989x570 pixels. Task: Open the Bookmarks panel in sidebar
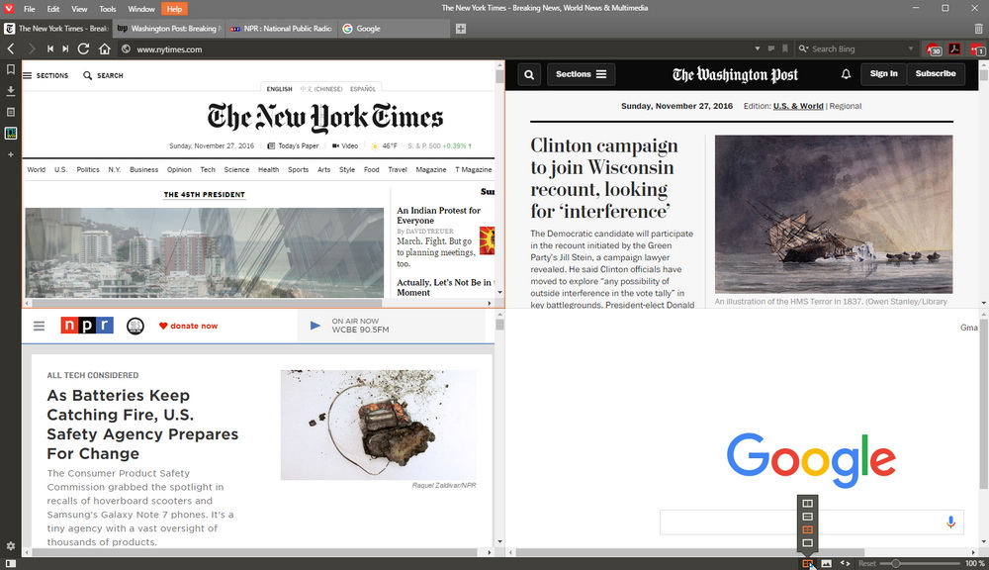tap(11, 69)
